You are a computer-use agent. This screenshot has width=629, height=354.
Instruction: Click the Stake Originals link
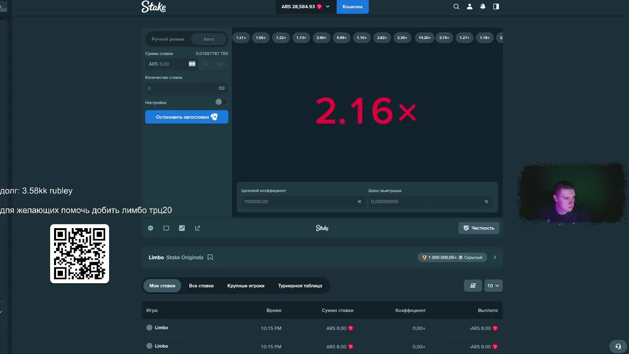(x=185, y=258)
